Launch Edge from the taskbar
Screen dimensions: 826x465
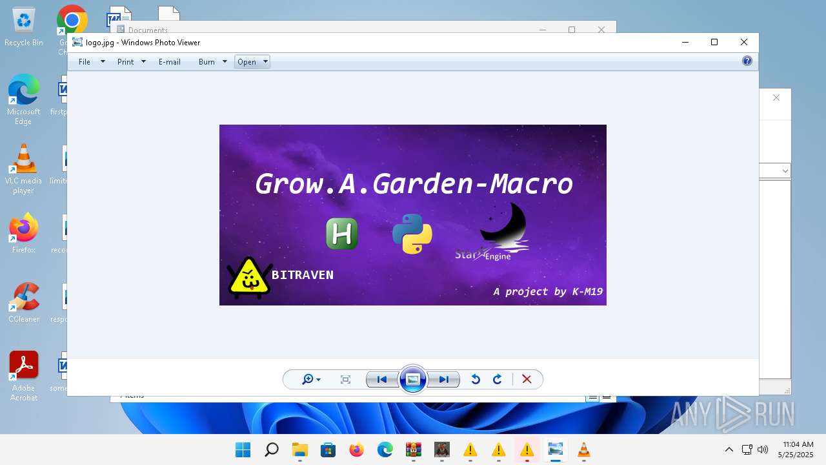(385, 449)
